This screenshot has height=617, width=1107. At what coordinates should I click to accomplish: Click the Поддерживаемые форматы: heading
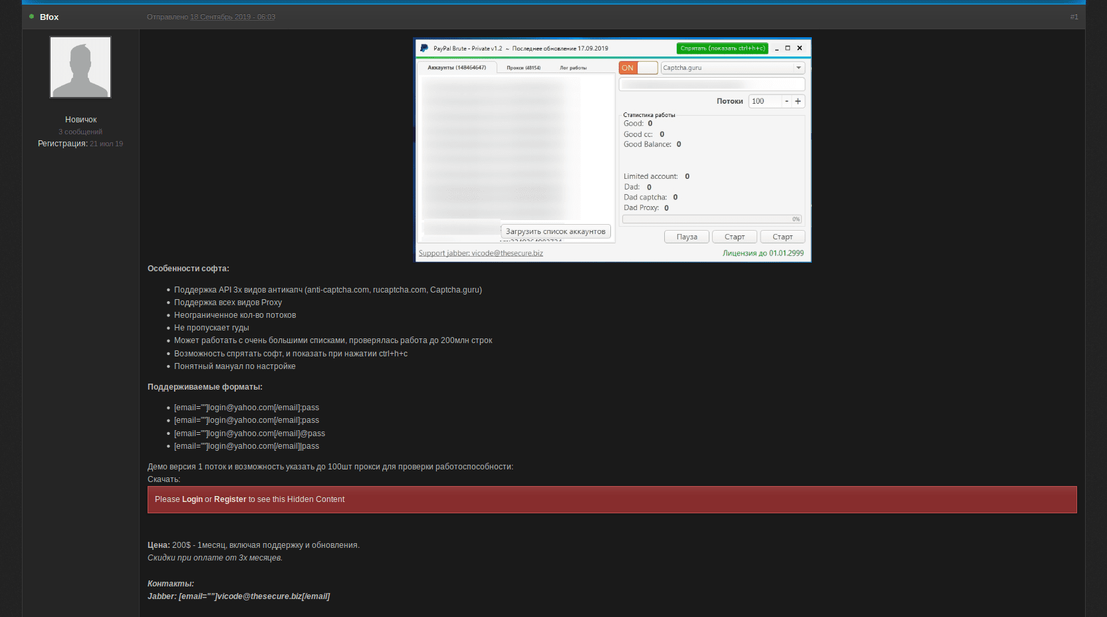click(x=205, y=387)
